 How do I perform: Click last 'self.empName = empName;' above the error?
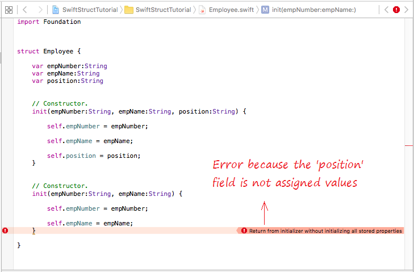pyautogui.click(x=90, y=223)
